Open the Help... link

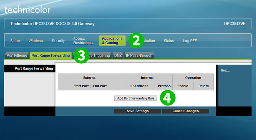point(225,71)
